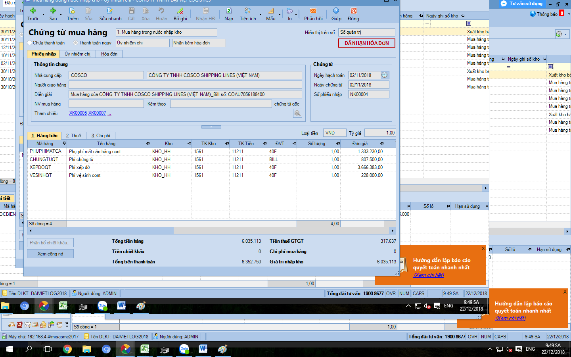The height and width of the screenshot is (357, 571).
Task: Go to previous voucher with Trước
Action: [x=33, y=14]
